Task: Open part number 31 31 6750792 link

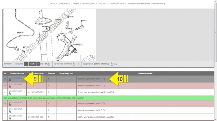Action: [15, 109]
